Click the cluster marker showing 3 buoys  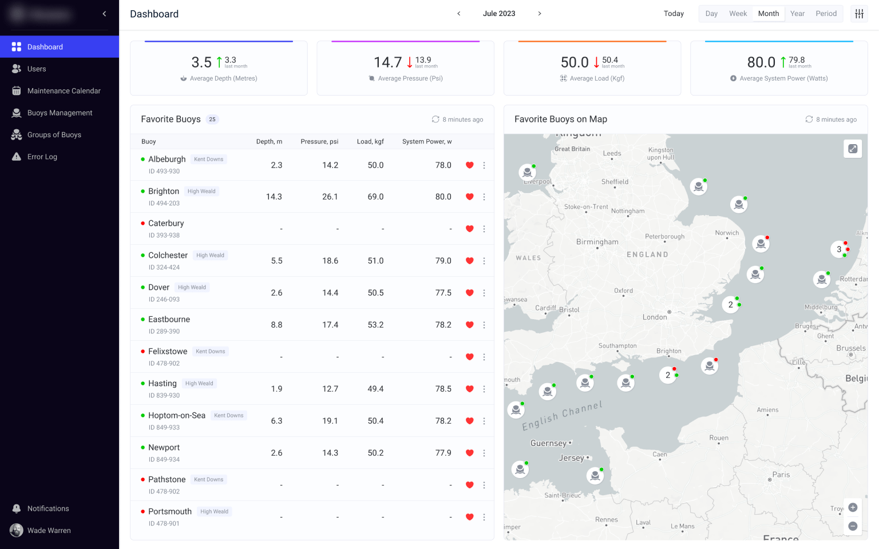[839, 249]
